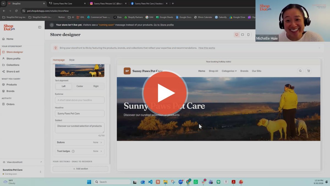Viewport: 330px width, 186px height.
Task: Set text alignment to Center
Action: [80, 86]
